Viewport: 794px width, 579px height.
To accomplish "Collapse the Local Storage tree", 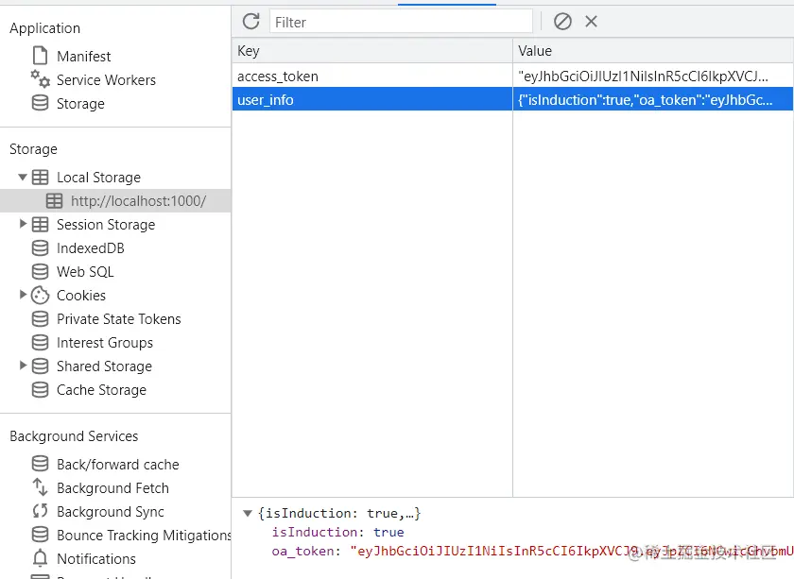I will point(23,177).
